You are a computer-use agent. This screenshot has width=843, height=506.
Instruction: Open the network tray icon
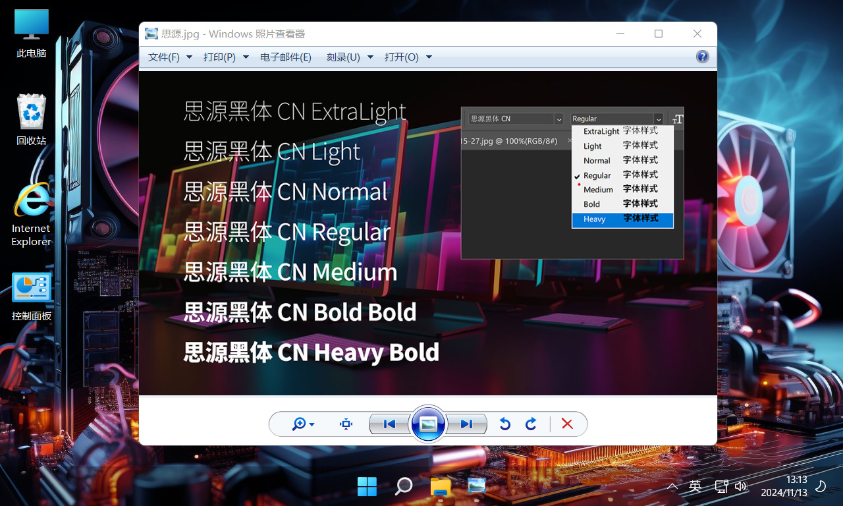pyautogui.click(x=721, y=486)
